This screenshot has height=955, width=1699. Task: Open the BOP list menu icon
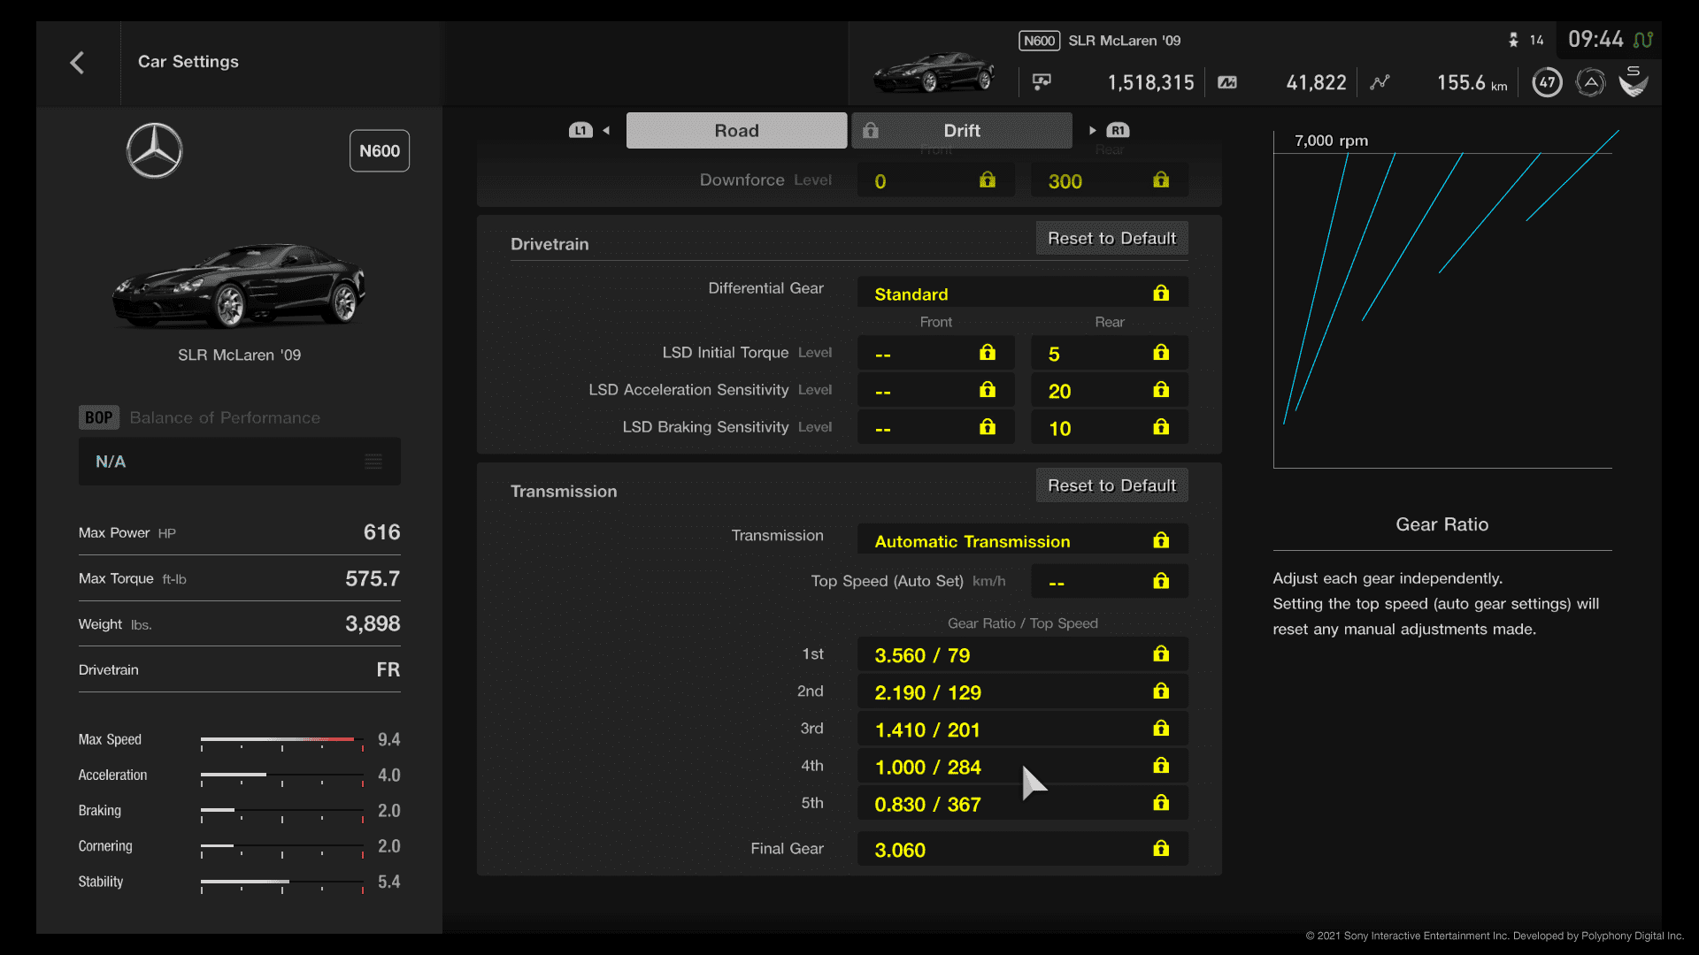[x=373, y=462]
